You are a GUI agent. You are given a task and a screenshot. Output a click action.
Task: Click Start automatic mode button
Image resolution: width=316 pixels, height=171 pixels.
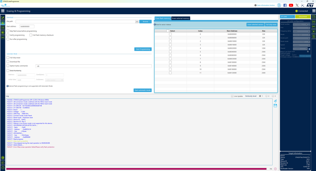(142, 90)
